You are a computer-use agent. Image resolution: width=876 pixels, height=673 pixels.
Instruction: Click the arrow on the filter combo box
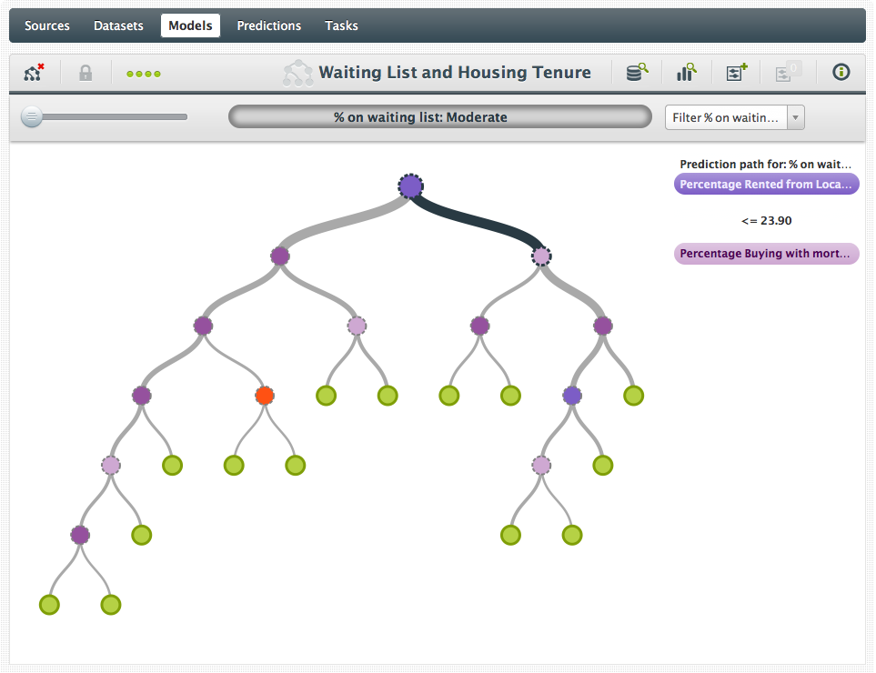796,117
